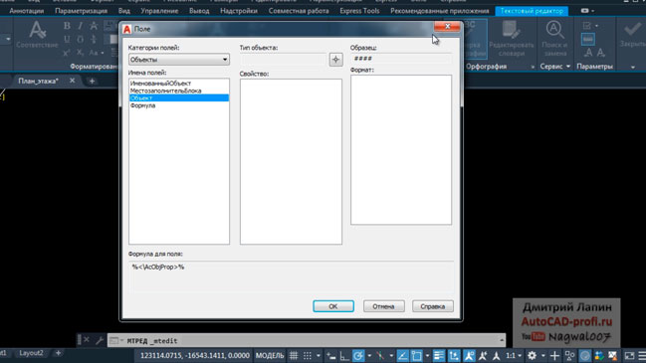Toggle polar tracking in status bar
The width and height of the screenshot is (646, 363).
coord(358,356)
